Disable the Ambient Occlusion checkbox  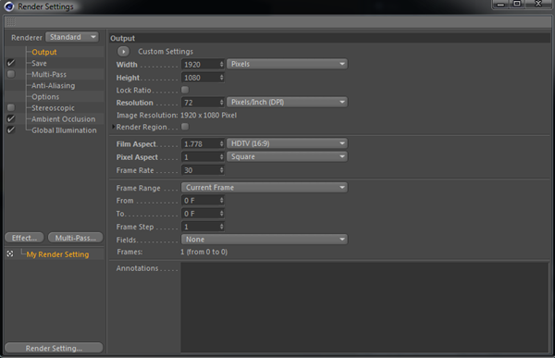[x=11, y=118]
